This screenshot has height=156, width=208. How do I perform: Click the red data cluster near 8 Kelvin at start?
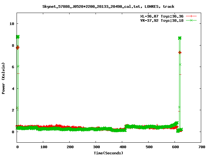18,48
